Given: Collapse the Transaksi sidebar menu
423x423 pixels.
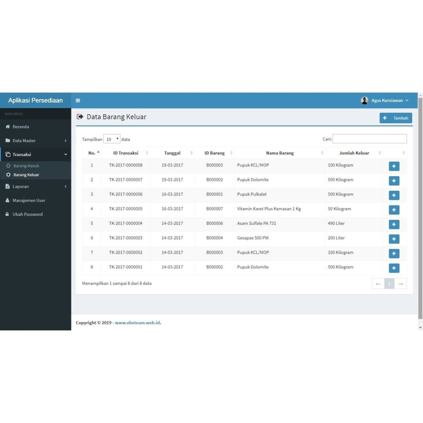Looking at the screenshot, I should 35,154.
